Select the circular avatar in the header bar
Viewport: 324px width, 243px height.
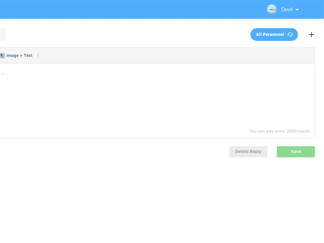coord(271,9)
